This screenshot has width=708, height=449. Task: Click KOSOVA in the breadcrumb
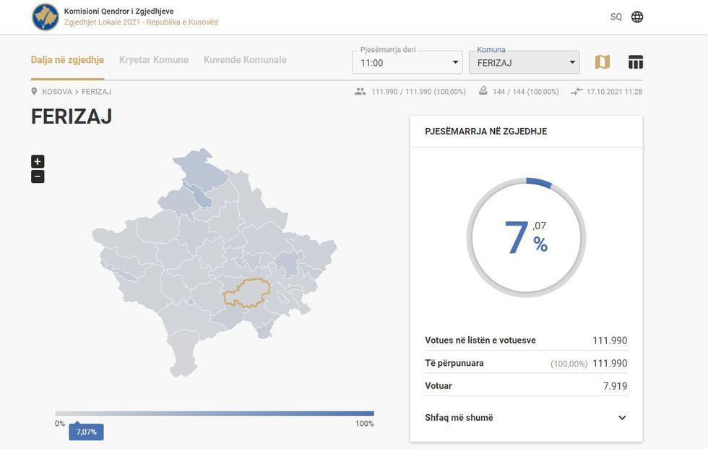pos(57,92)
